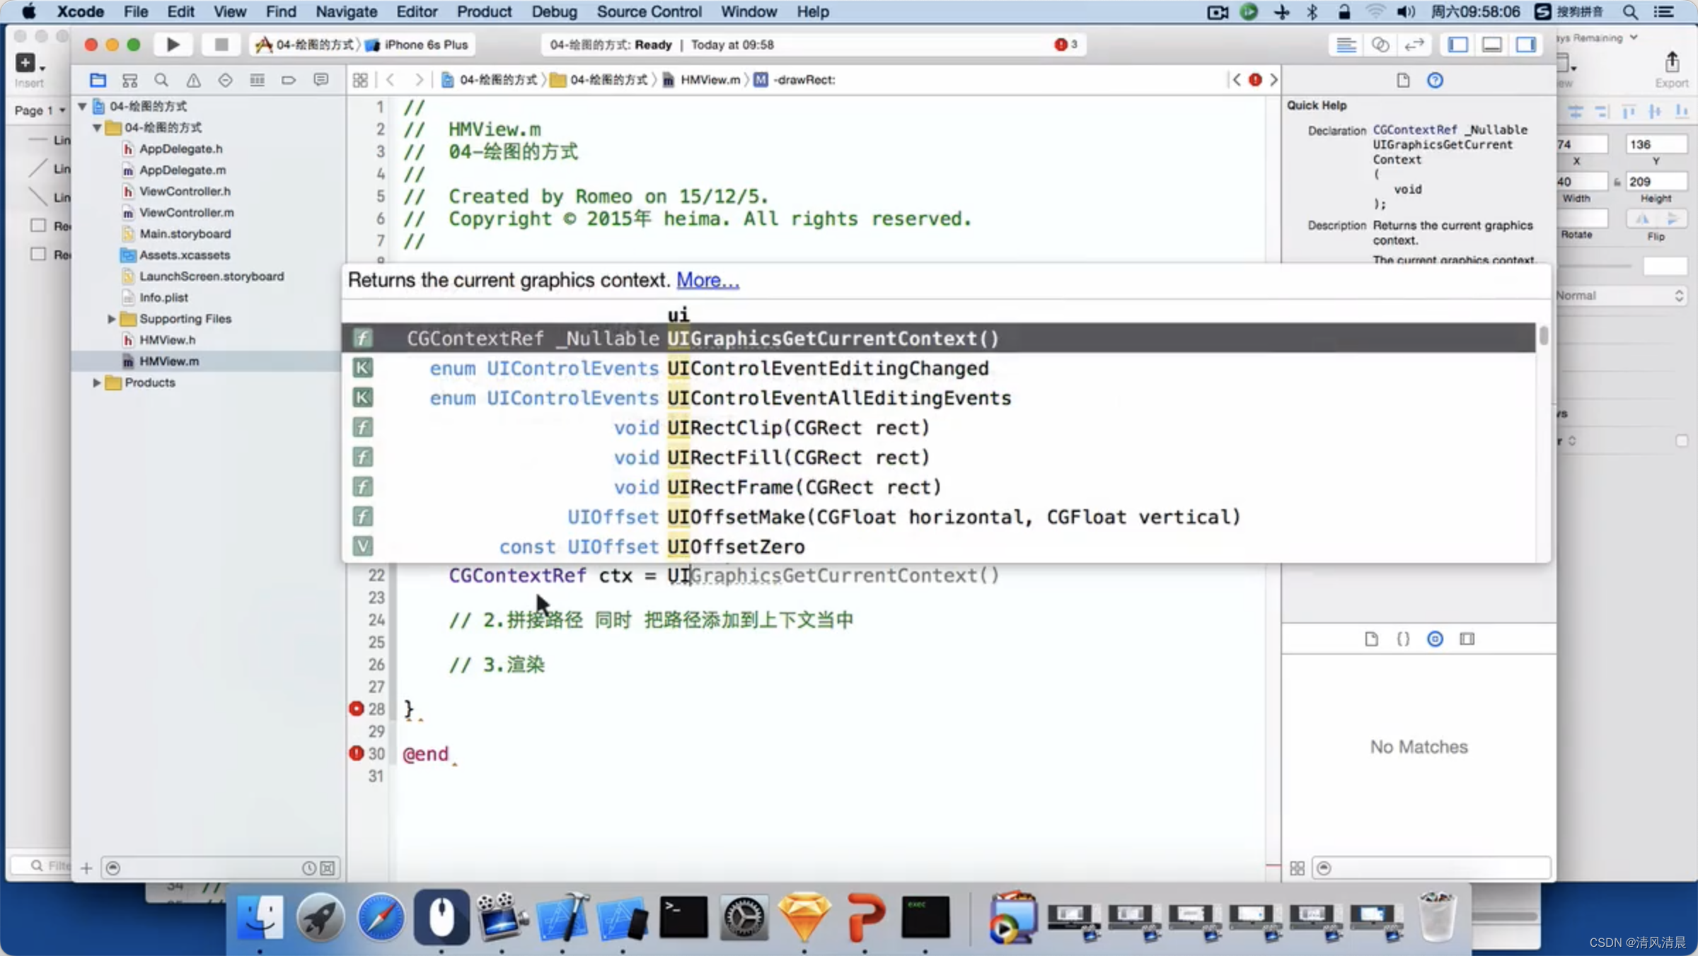Pick UIGraphicsGetCurrentContext() completion

click(x=938, y=338)
